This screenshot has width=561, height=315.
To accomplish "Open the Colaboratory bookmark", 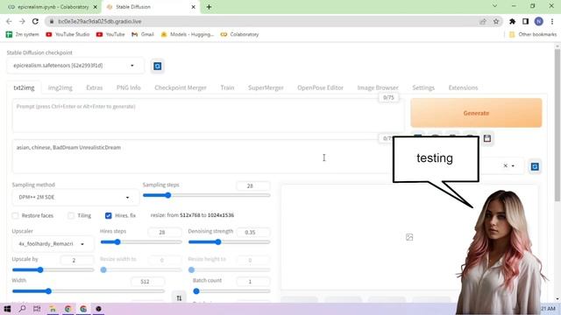I will tap(239, 34).
